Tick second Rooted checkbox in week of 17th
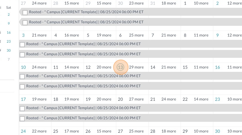 click(22, 118)
